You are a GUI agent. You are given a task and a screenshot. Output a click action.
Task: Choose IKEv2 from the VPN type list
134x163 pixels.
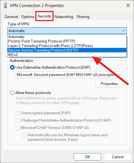pyautogui.click(x=67, y=55)
